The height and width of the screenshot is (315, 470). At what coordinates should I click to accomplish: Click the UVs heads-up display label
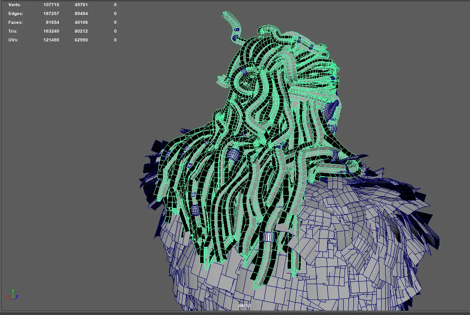point(14,40)
